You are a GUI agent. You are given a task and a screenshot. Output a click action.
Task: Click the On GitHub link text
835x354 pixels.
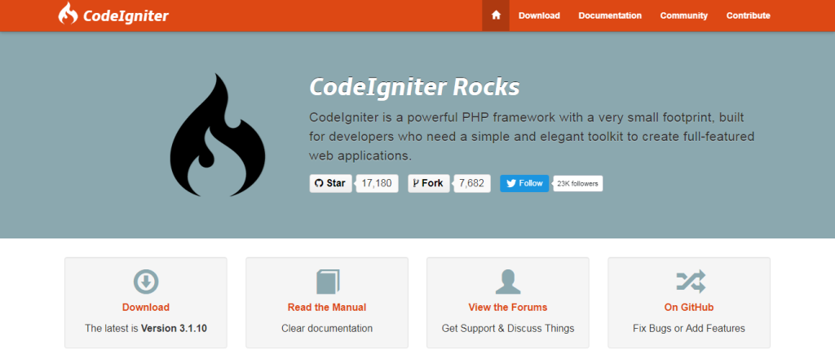pos(689,307)
